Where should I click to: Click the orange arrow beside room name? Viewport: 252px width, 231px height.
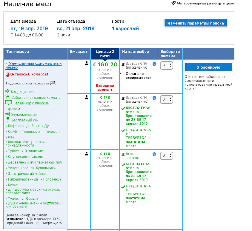(6, 63)
